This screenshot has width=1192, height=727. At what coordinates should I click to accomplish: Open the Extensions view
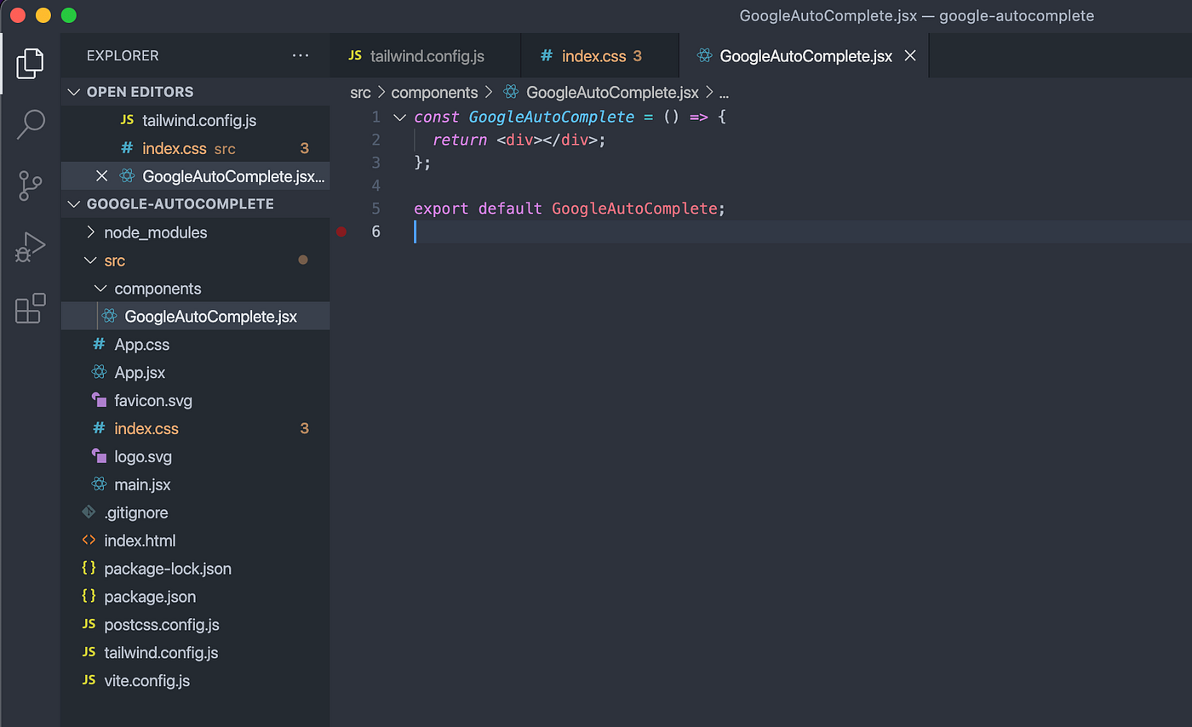coord(30,309)
